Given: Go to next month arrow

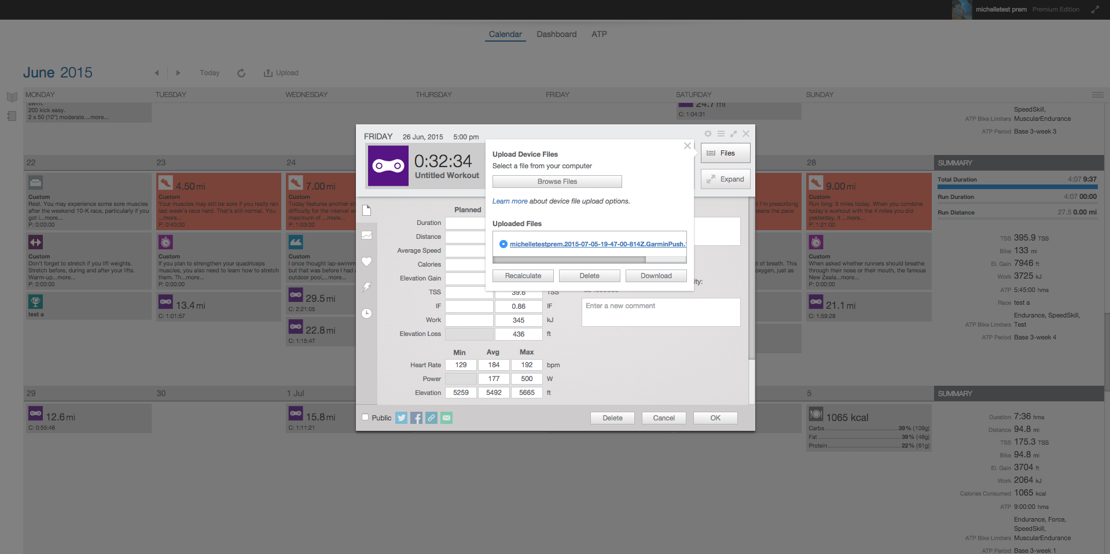Looking at the screenshot, I should [178, 73].
